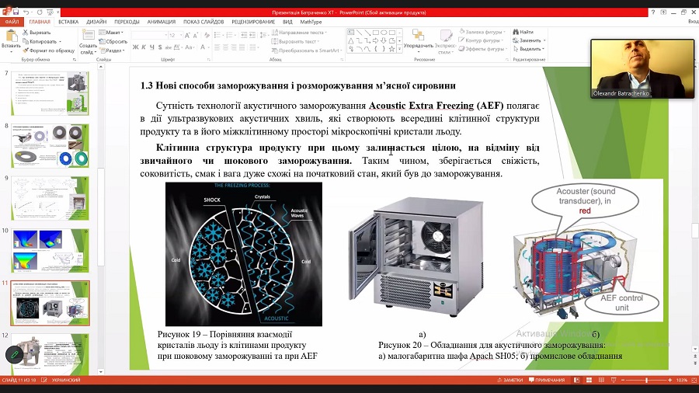Select slide 10 thumbnail in slide panel
This screenshot has height=393, width=699.
(50, 250)
